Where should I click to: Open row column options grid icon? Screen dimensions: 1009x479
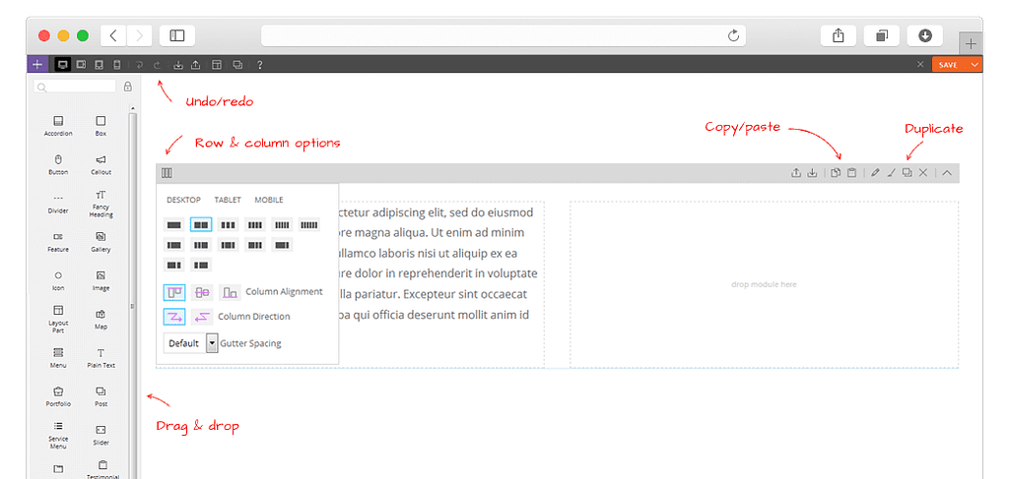(167, 173)
